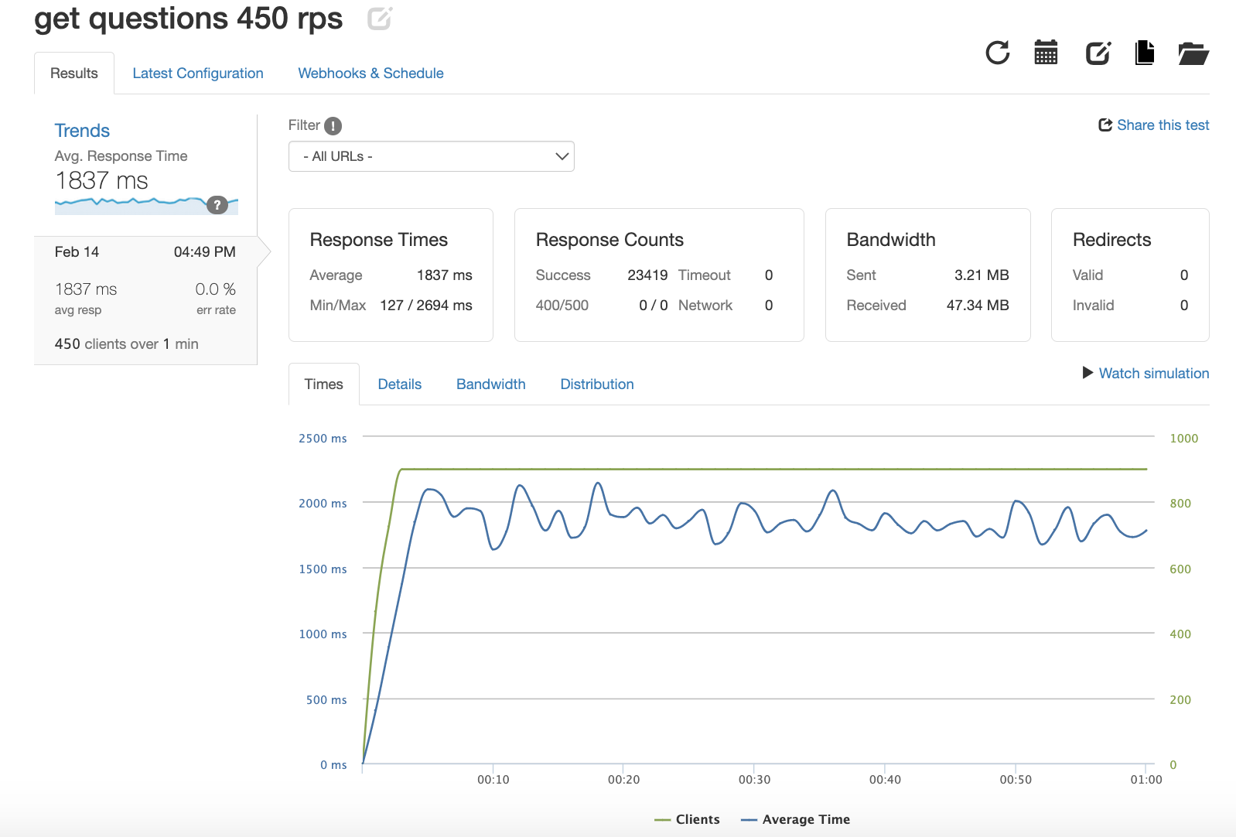This screenshot has height=837, width=1236.
Task: Click the Response Counts card heading
Action: tap(609, 240)
